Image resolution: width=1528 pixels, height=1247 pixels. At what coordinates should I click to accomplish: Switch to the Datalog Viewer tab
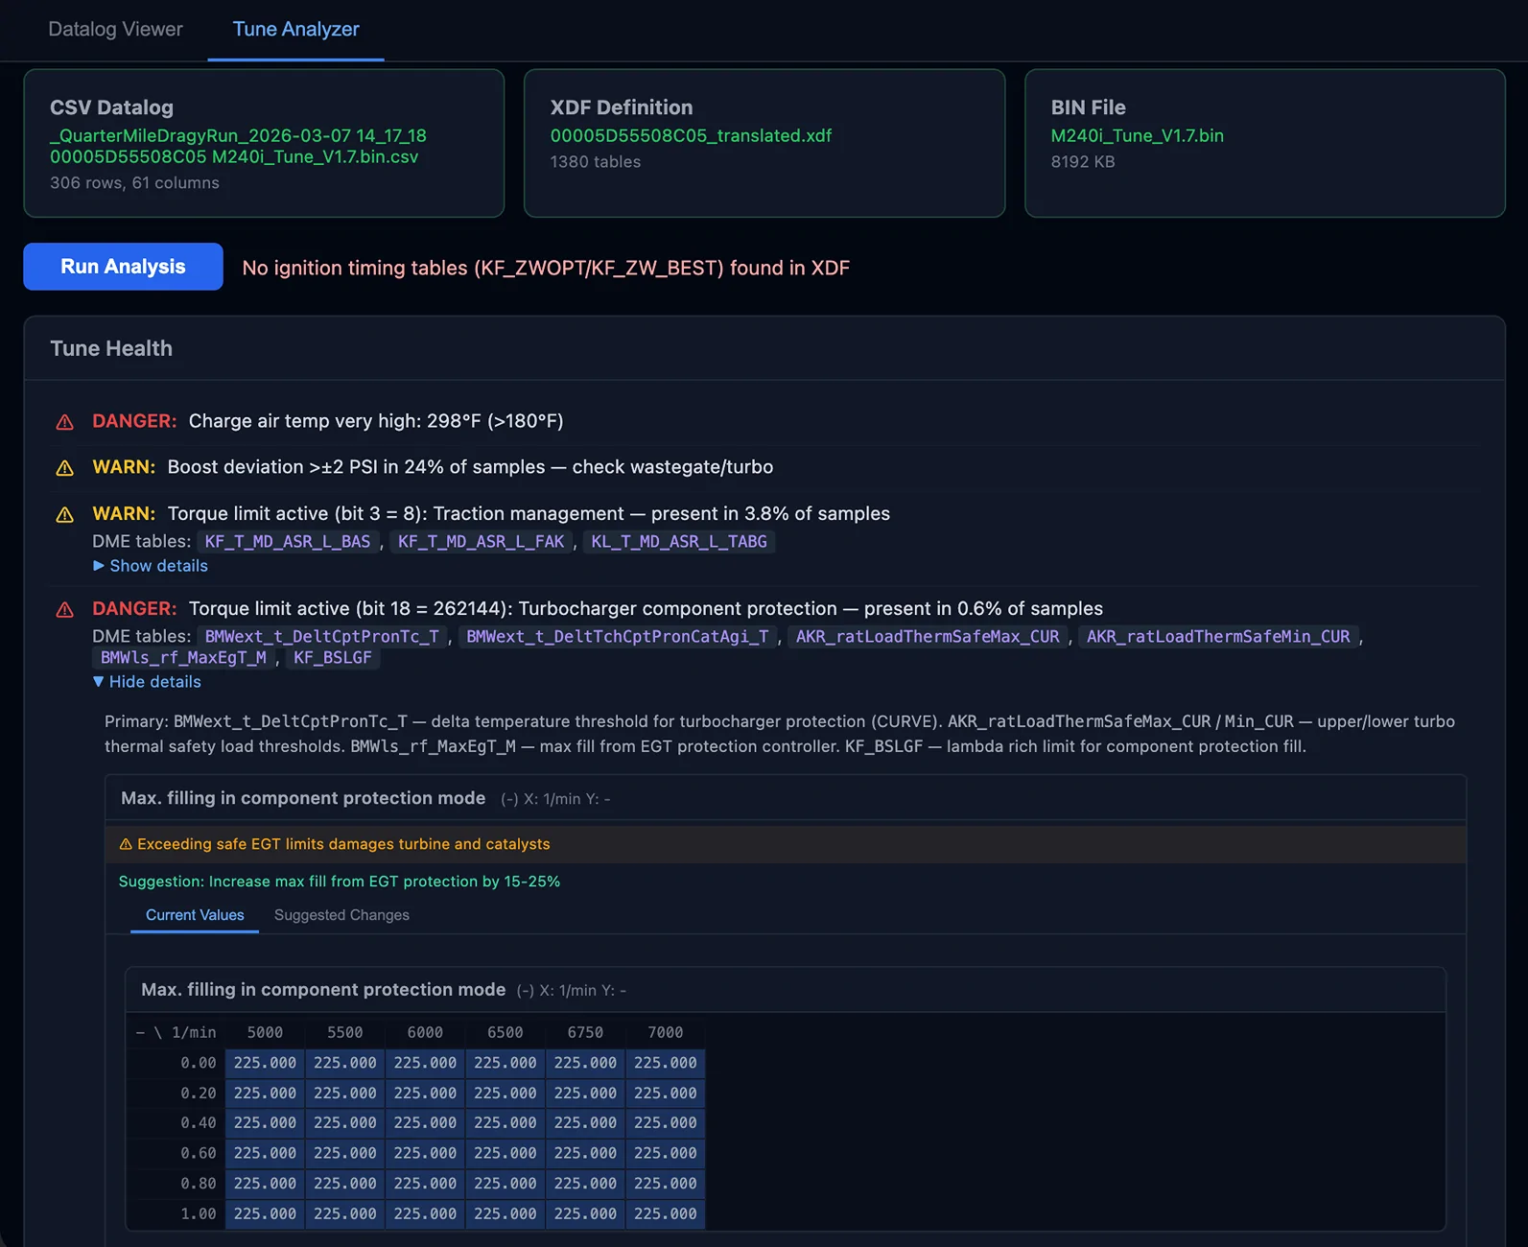click(x=115, y=29)
